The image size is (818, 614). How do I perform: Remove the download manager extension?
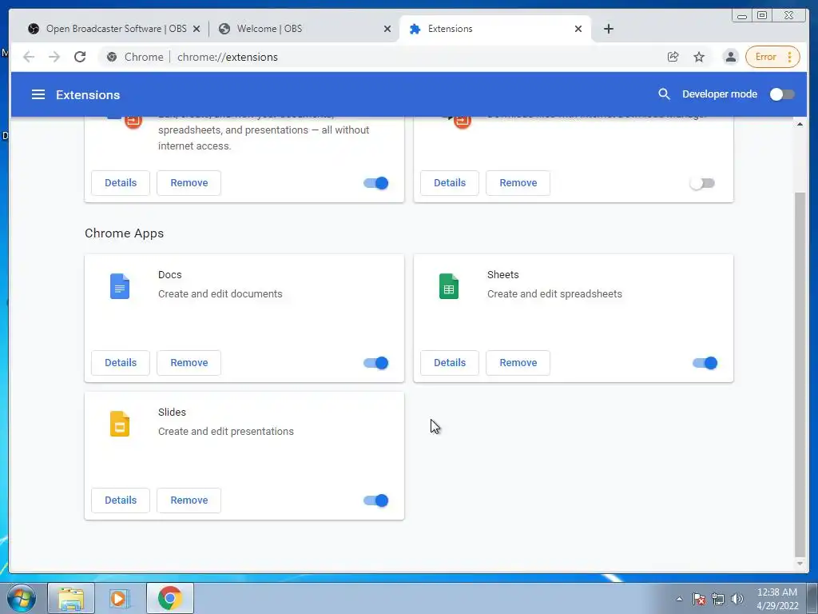point(518,183)
